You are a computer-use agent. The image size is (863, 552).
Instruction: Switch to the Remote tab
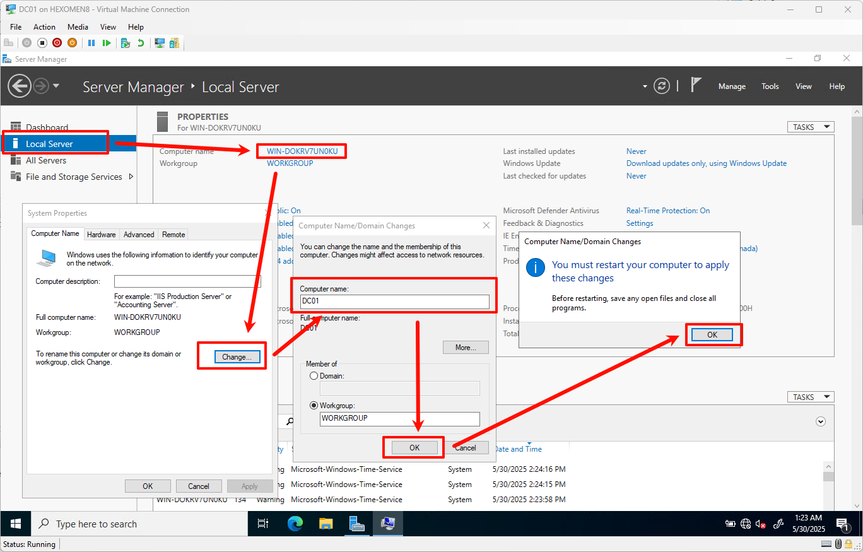point(173,235)
